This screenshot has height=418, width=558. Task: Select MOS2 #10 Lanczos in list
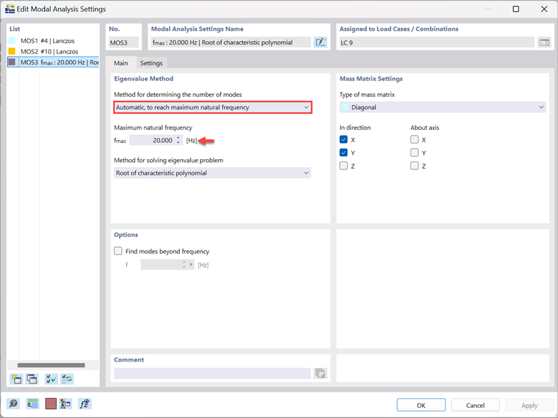point(53,51)
